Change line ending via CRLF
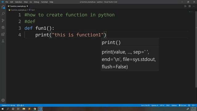 click(168, 105)
